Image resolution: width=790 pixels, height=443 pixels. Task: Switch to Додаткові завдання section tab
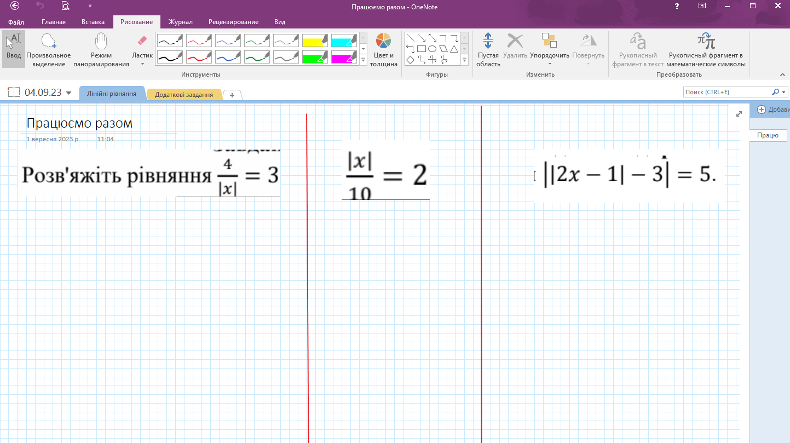click(183, 95)
